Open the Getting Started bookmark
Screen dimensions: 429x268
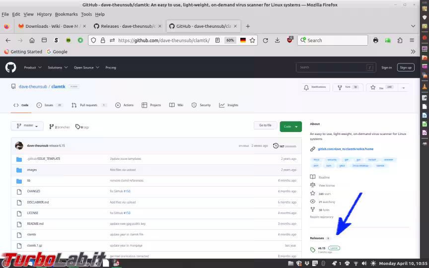click(x=23, y=52)
